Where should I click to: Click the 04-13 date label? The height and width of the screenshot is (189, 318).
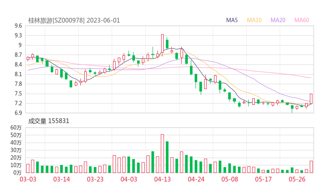162,180
